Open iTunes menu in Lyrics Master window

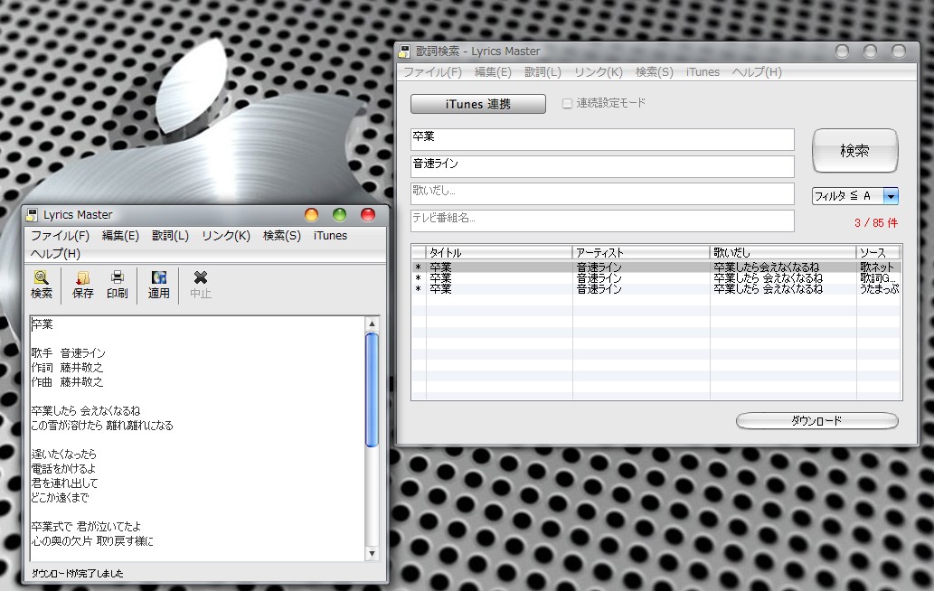click(x=330, y=236)
